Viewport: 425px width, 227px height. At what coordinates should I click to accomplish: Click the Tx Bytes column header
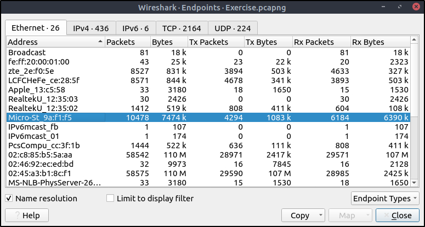(x=267, y=42)
